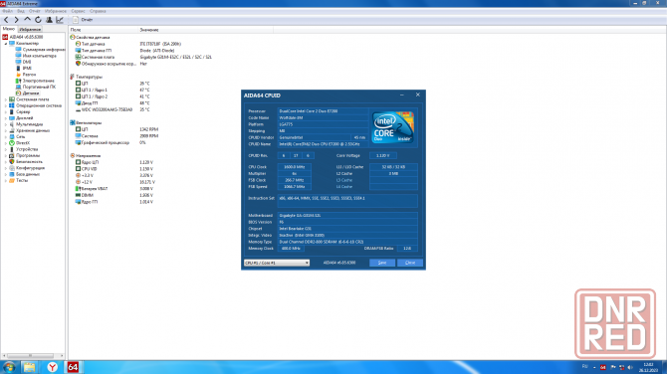The width and height of the screenshot is (667, 374).
Task: Click the CPU VID voltage row
Action: [x=114, y=169]
